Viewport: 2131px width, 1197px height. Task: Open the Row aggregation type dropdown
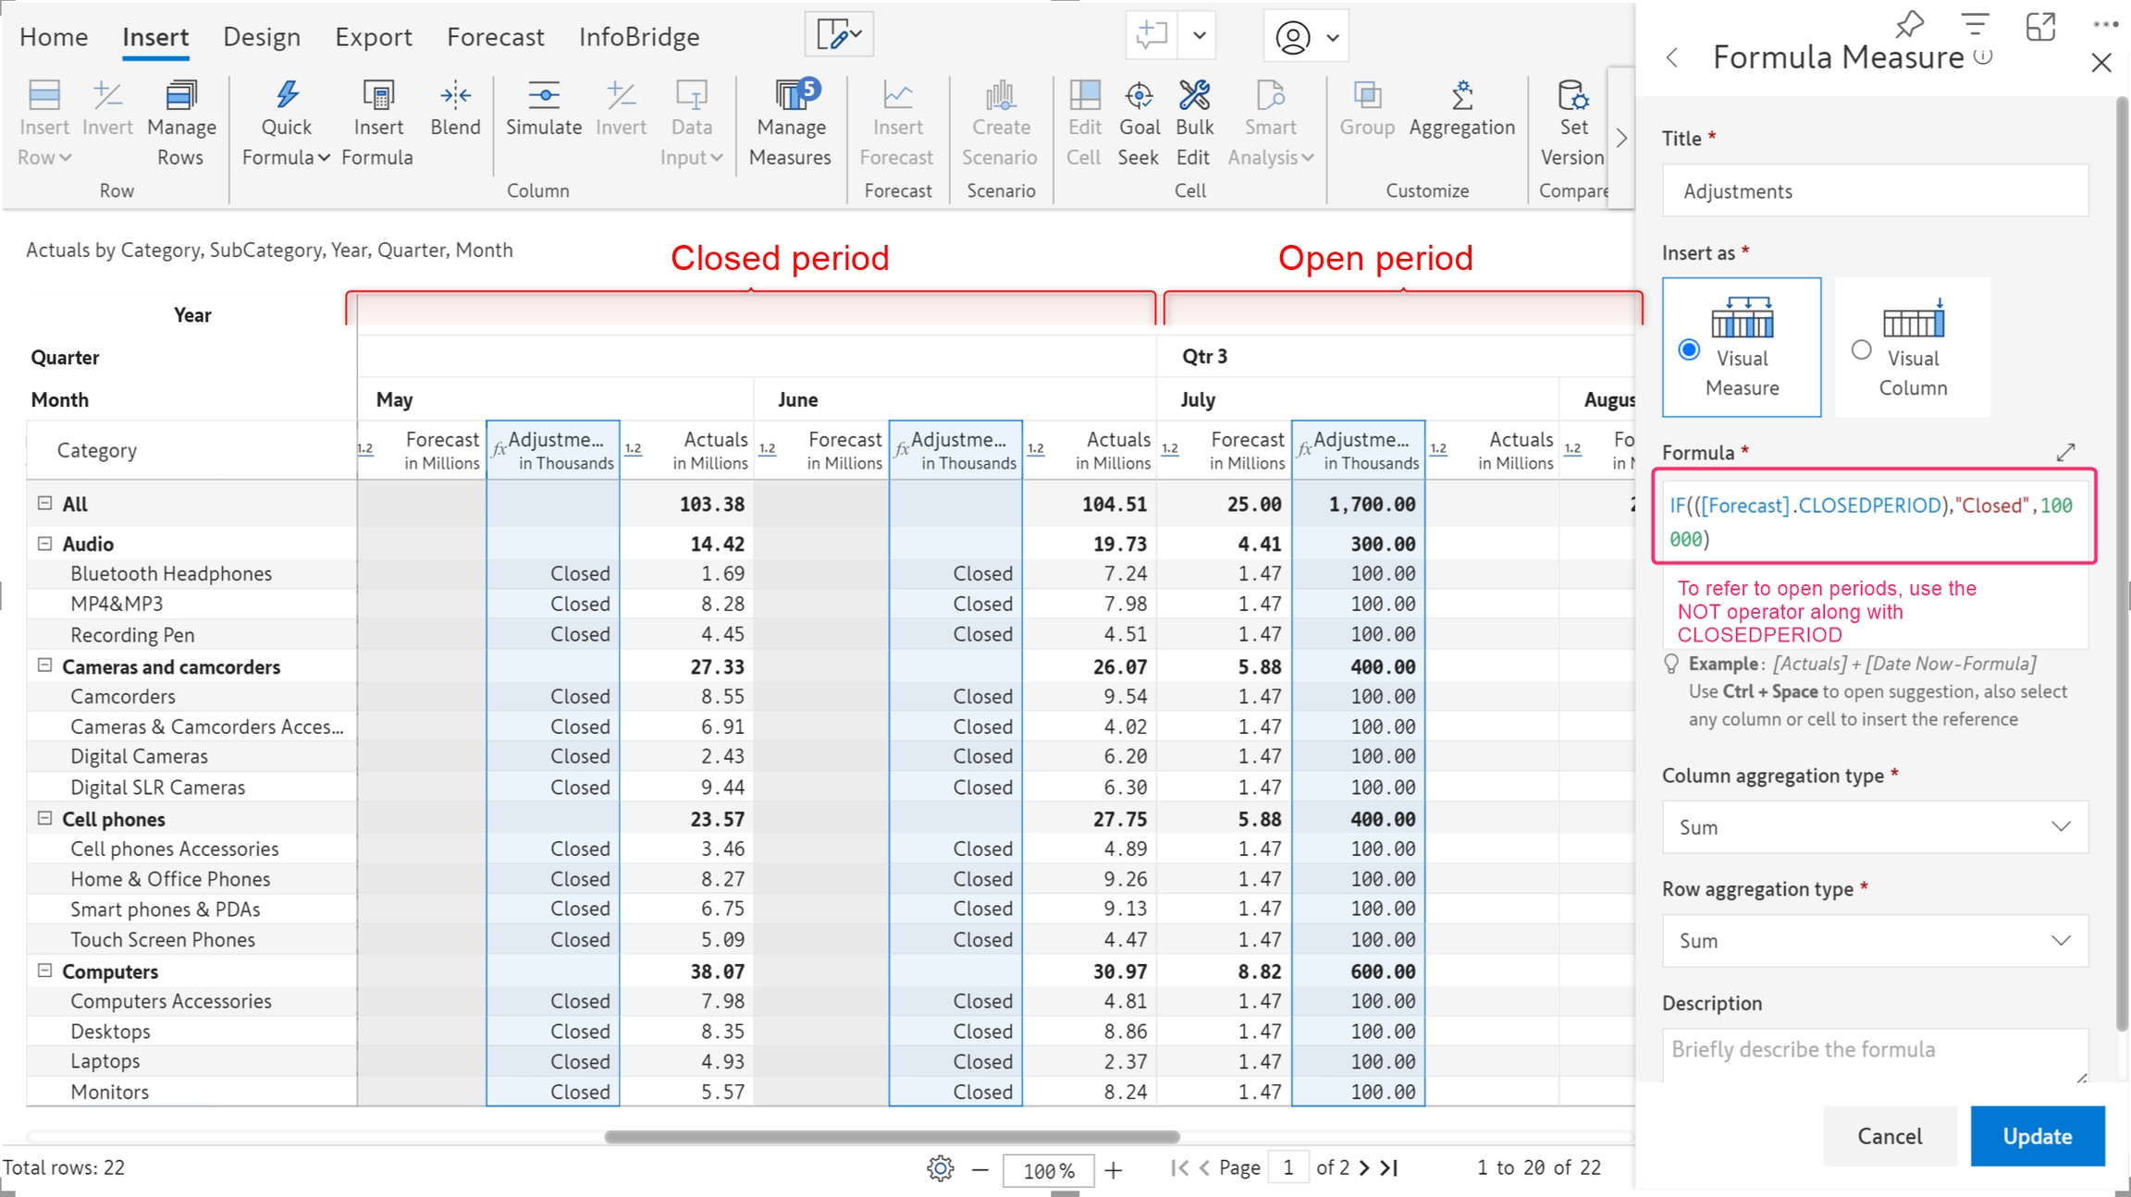tap(1874, 941)
